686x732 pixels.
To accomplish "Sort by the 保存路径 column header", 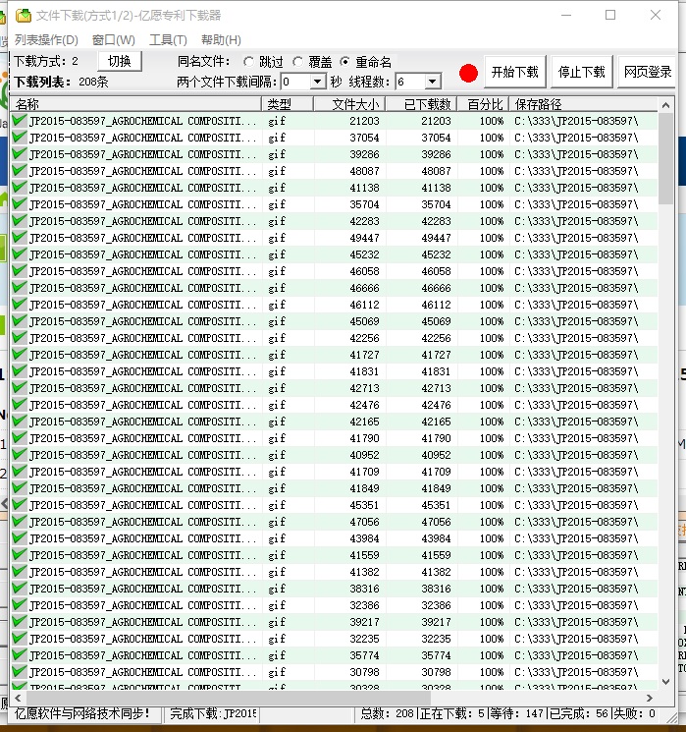I will click(583, 104).
